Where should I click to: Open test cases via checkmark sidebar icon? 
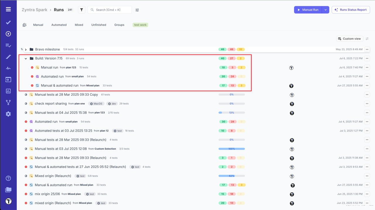8,22
